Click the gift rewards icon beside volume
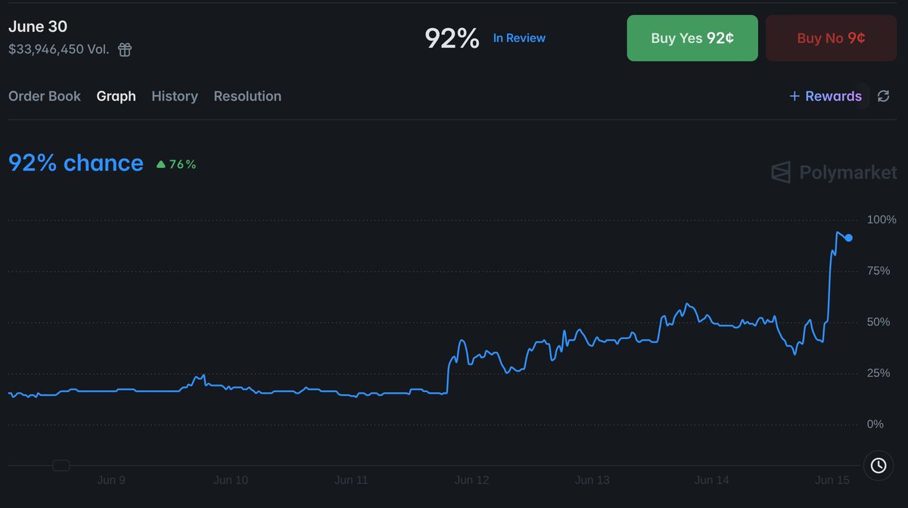The width and height of the screenshot is (908, 508). pos(125,50)
